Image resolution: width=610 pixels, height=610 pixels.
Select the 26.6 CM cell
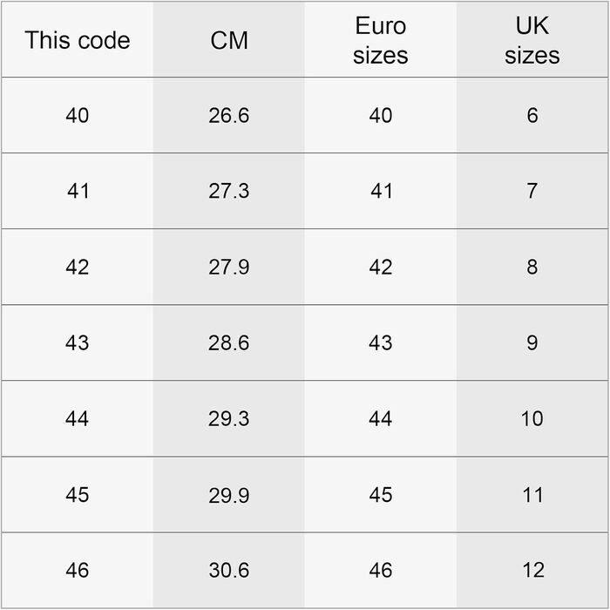click(229, 115)
